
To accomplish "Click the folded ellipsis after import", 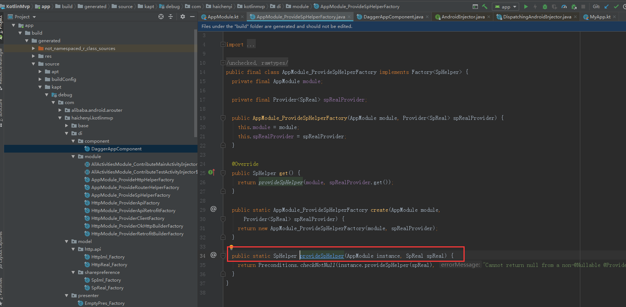I will click(x=251, y=44).
